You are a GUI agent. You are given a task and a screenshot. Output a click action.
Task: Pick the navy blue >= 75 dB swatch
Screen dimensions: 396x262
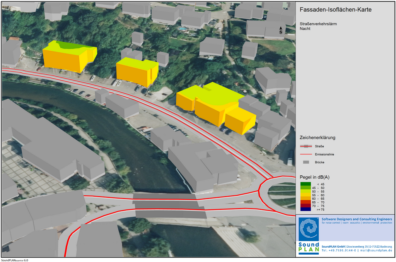pos(305,209)
